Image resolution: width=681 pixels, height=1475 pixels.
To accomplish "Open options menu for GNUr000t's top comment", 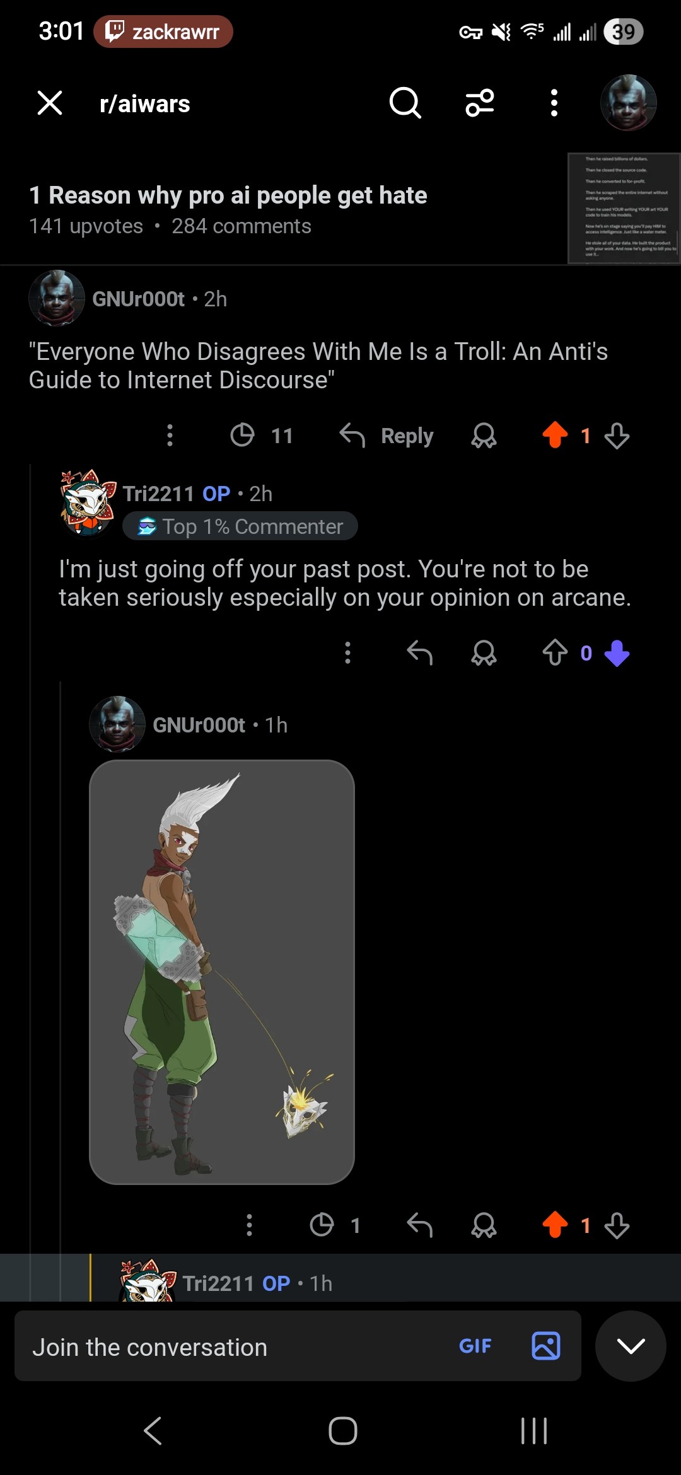I will pyautogui.click(x=170, y=435).
